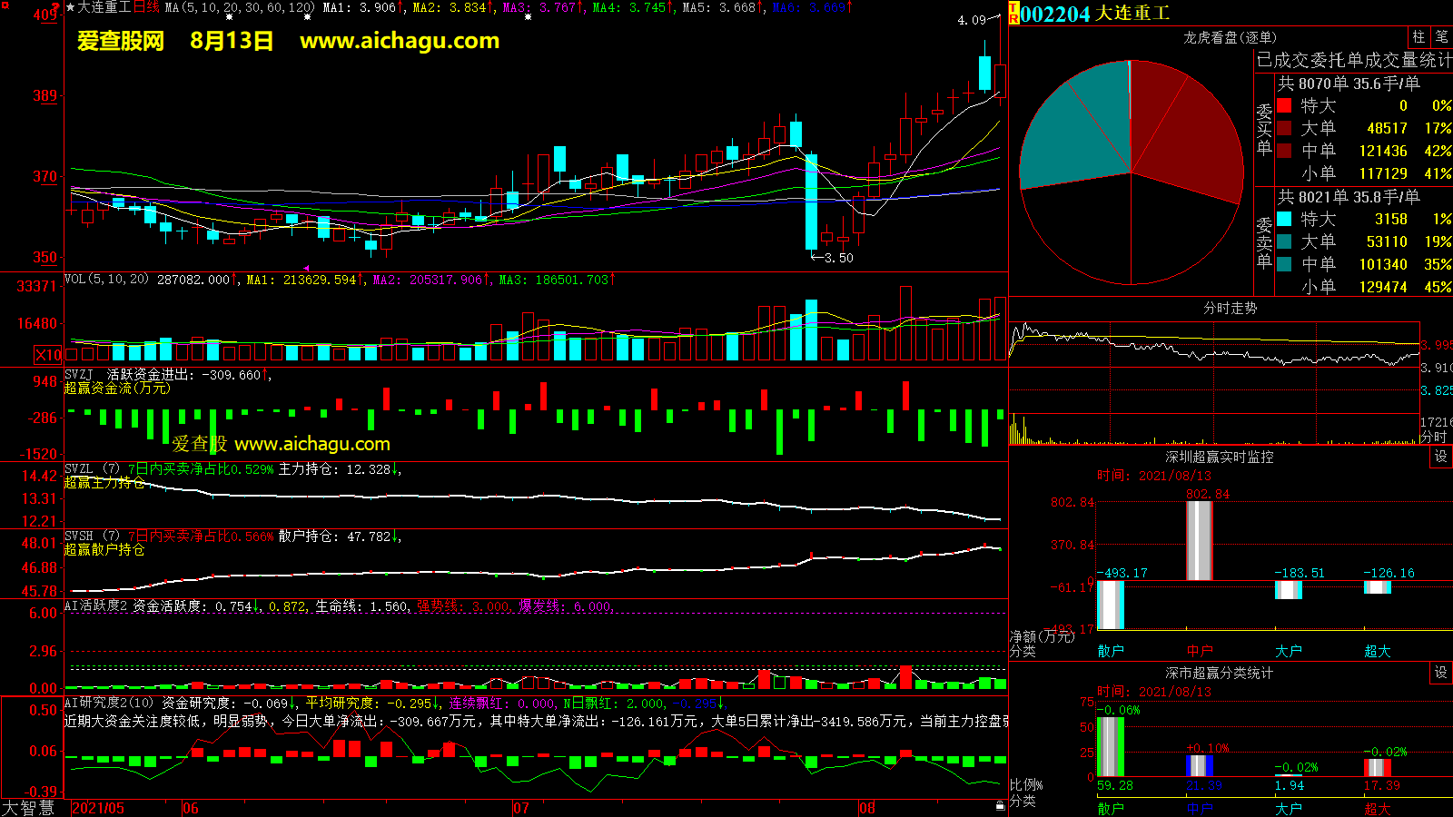Click the small red square icon in top-left corner
Viewport: 1453px width, 817px height.
(4, 4)
